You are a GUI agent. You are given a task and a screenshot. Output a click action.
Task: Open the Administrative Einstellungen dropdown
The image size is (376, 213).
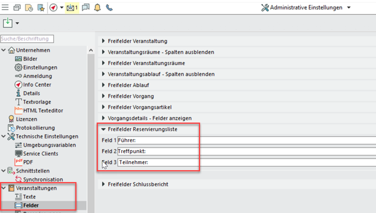[x=348, y=8]
